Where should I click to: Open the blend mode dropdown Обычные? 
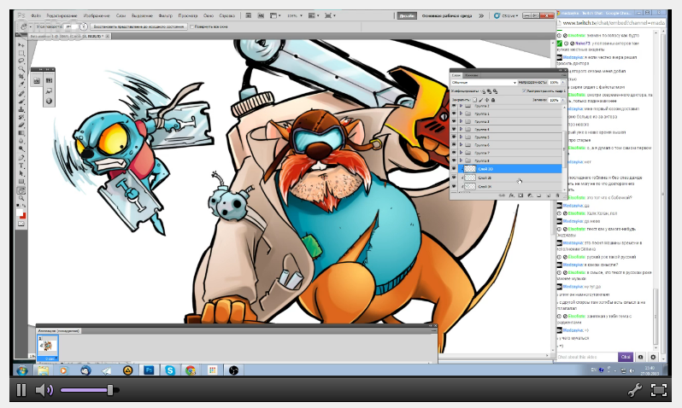pyautogui.click(x=483, y=82)
